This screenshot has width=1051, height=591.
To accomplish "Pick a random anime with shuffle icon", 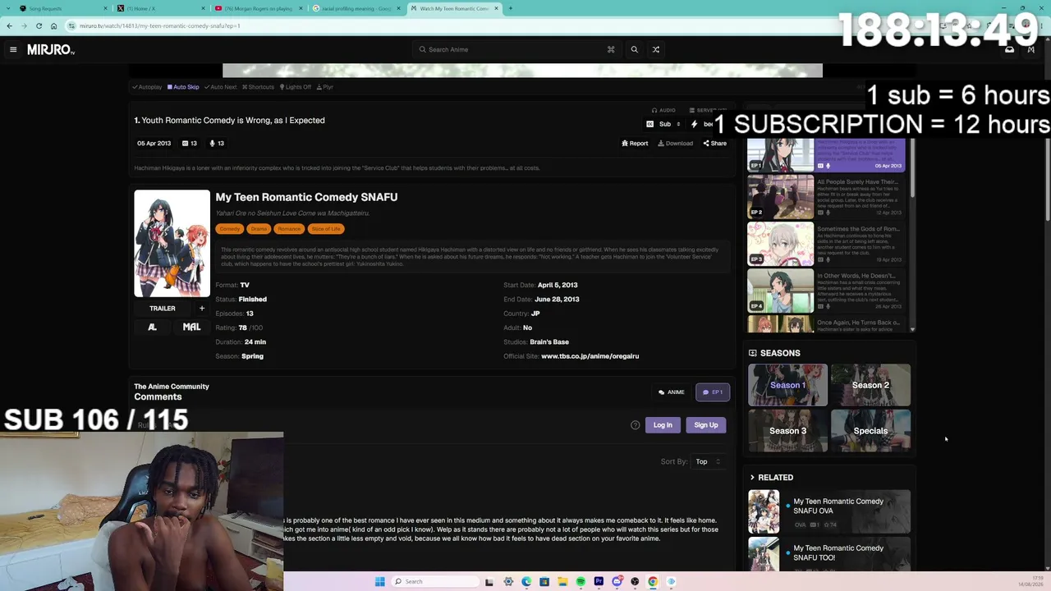I will [x=656, y=49].
